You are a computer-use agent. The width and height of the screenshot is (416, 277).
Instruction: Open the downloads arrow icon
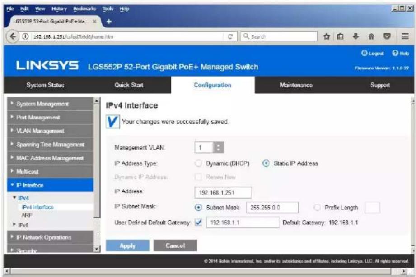(x=356, y=36)
